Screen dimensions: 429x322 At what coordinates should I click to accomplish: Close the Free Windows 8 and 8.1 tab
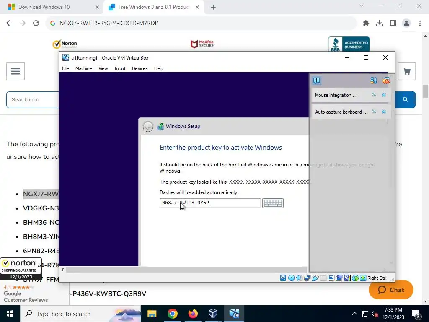click(x=197, y=7)
